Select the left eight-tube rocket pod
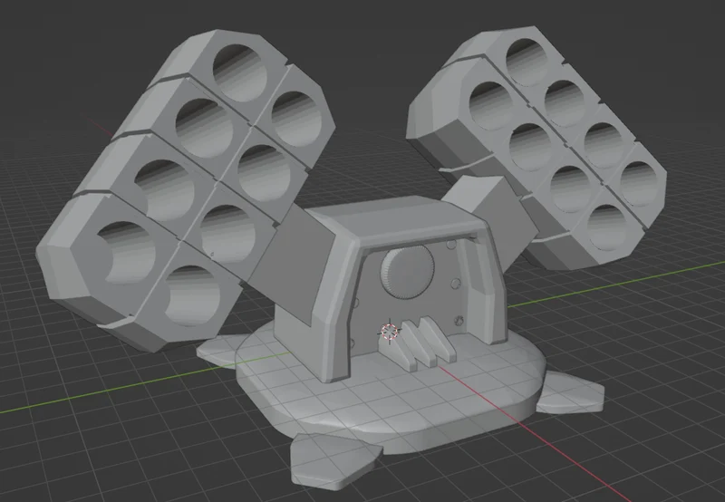Viewport: 725px width, 502px height. (x=185, y=190)
